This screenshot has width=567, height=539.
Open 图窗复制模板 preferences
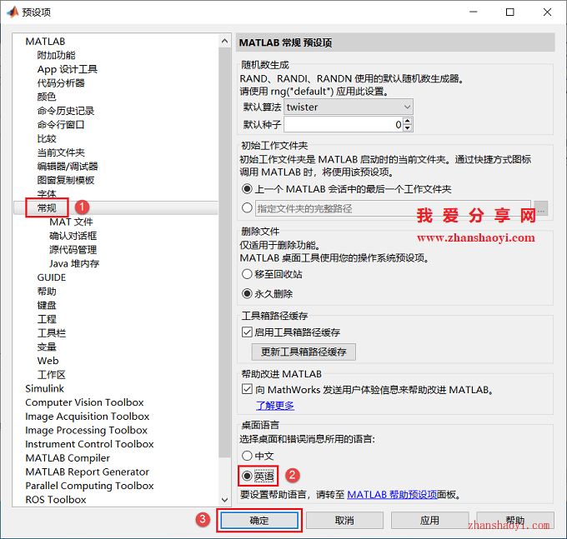pos(65,180)
